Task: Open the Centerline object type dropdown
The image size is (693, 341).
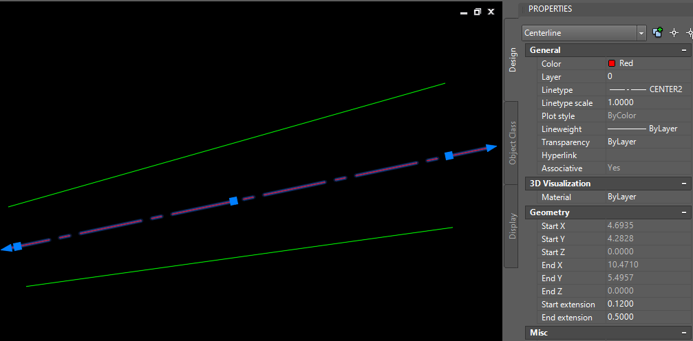Action: point(641,33)
